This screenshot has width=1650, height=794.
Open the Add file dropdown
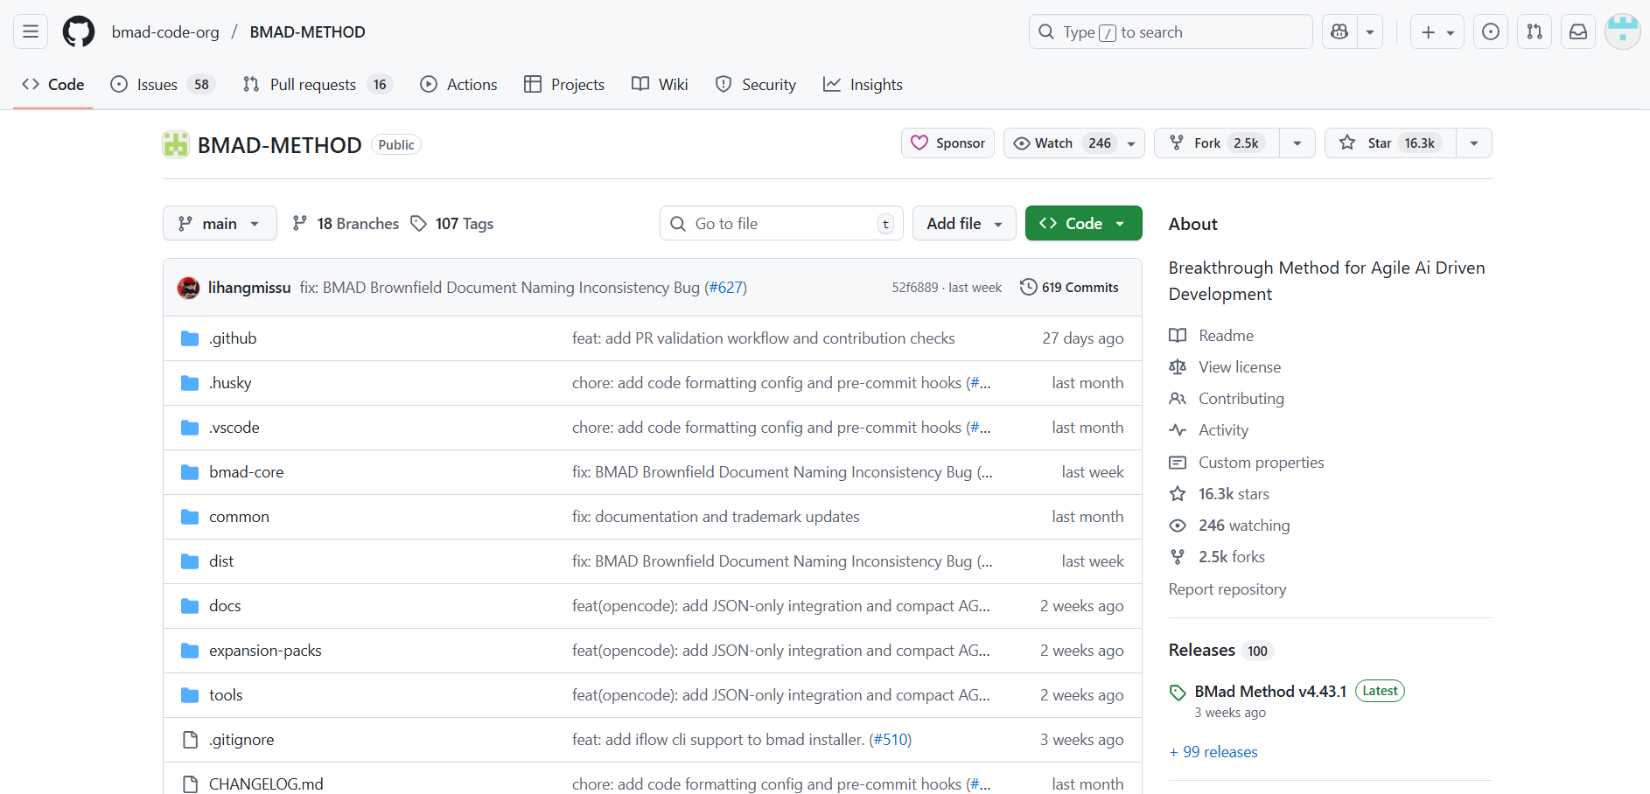pos(963,224)
